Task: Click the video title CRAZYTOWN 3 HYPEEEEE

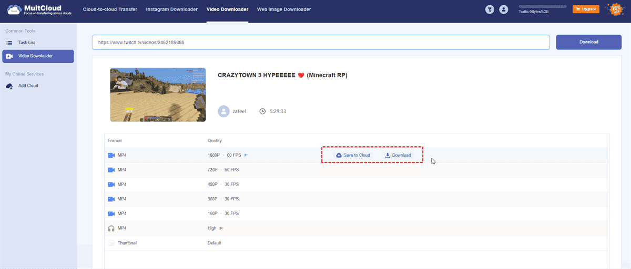Action: [x=282, y=75]
